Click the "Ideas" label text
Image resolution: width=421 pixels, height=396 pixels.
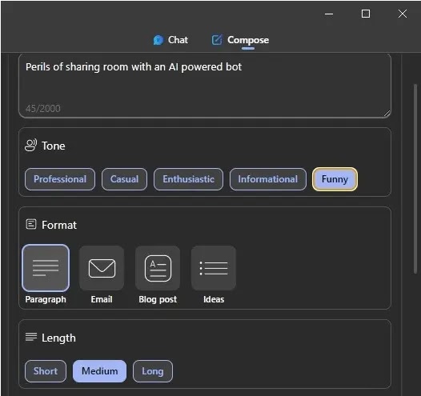point(214,299)
